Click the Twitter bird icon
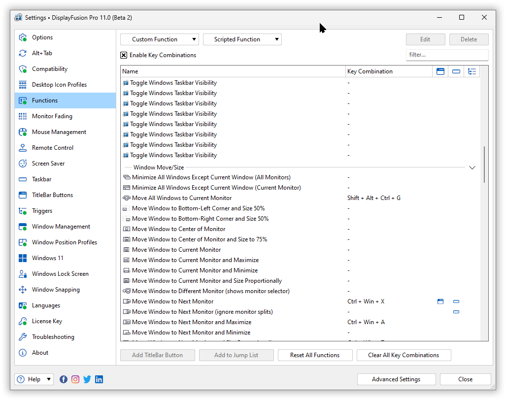The width and height of the screenshot is (506, 400). 87,379
